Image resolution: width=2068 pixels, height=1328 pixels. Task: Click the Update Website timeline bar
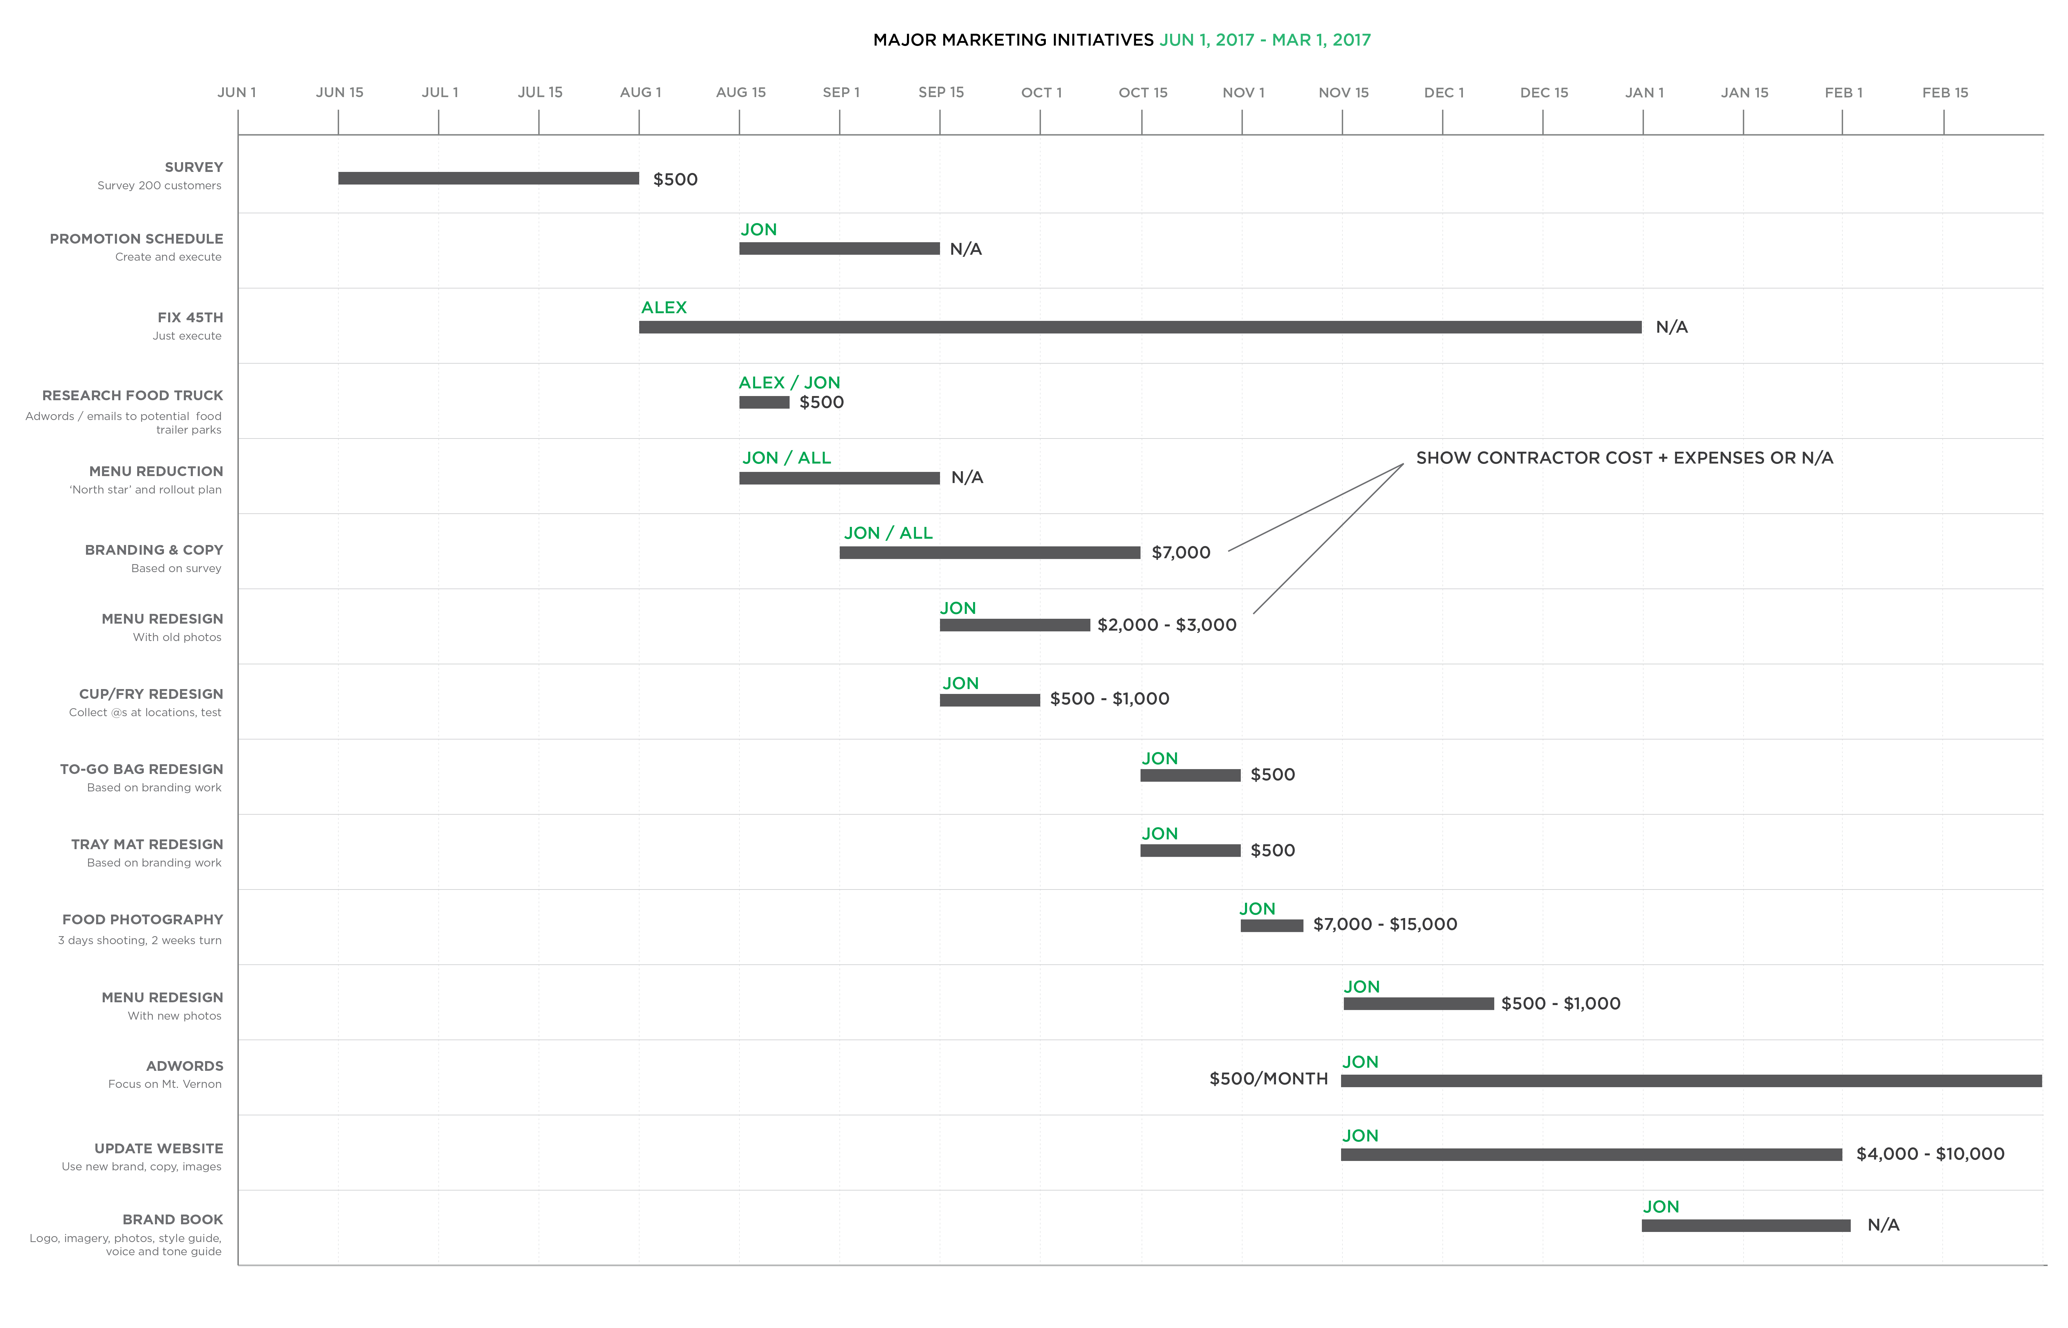(1592, 1155)
